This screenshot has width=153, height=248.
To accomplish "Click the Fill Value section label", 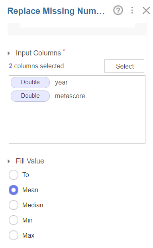I will pyautogui.click(x=30, y=161).
